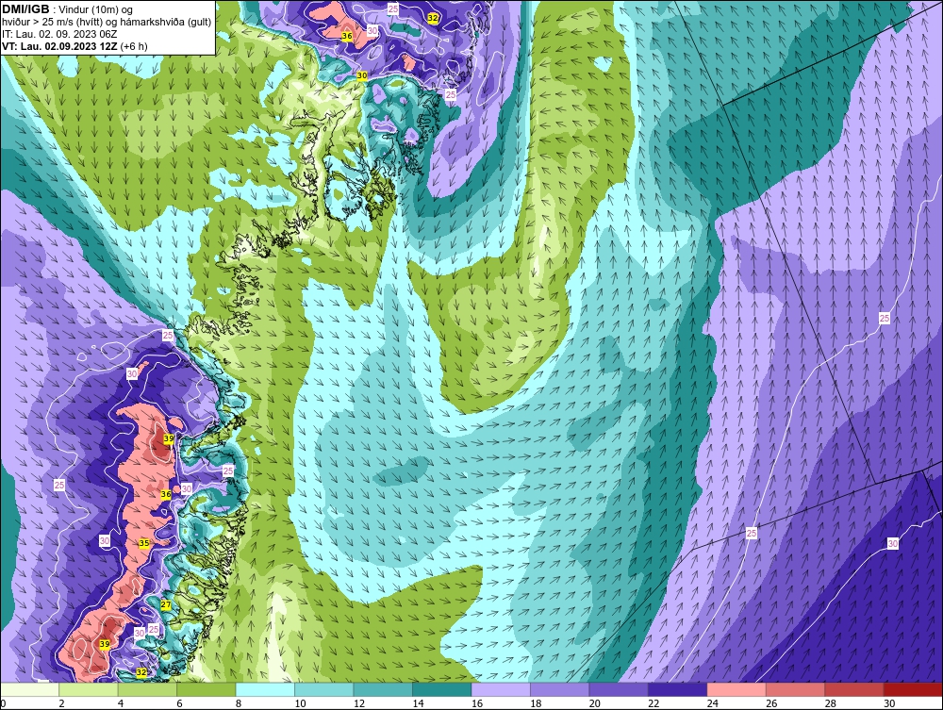943x710 pixels.
Task: Click the legend tick label '6'
Action: tap(180, 703)
